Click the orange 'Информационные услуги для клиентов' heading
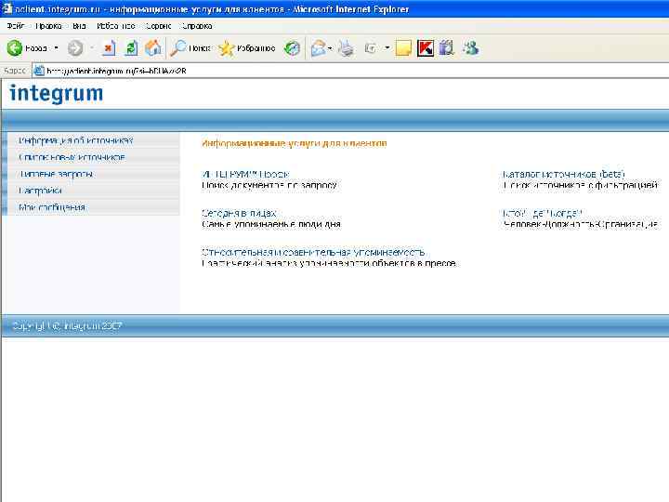The width and height of the screenshot is (669, 502). pos(295,143)
